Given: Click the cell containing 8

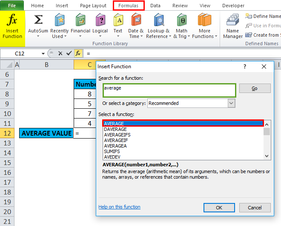Looking at the screenshot, I should [85, 94].
